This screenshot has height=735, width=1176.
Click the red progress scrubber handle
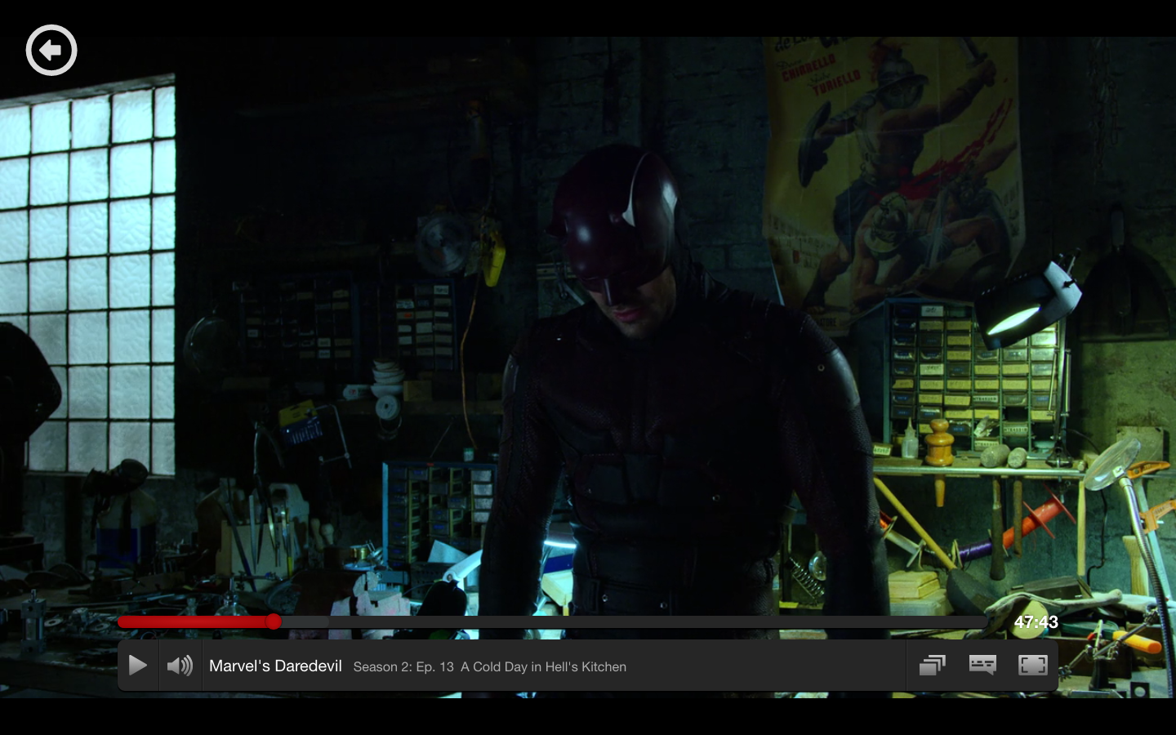click(274, 622)
